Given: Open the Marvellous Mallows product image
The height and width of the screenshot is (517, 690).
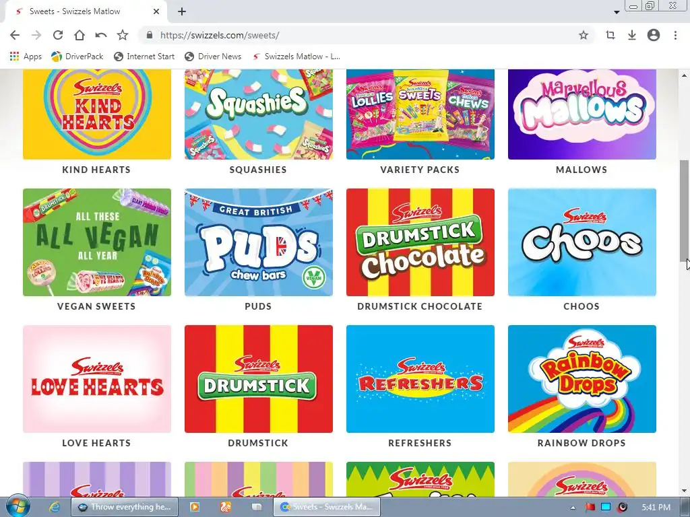Looking at the screenshot, I should tap(582, 114).
